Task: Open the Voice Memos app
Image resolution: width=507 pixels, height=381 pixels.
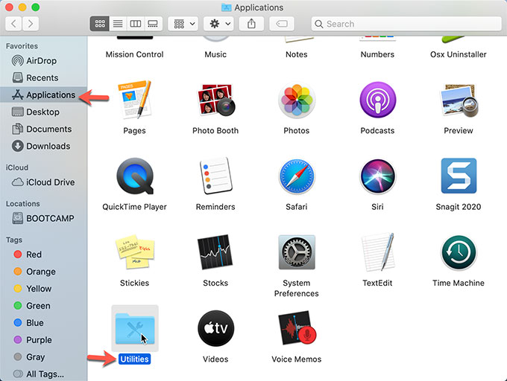Action: coord(297,328)
